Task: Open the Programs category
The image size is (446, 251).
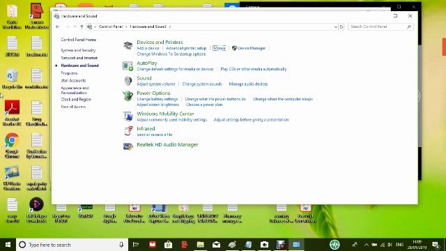Action: pyautogui.click(x=69, y=73)
